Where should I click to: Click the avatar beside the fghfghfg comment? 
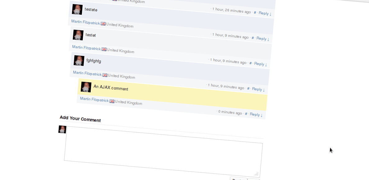(x=79, y=60)
